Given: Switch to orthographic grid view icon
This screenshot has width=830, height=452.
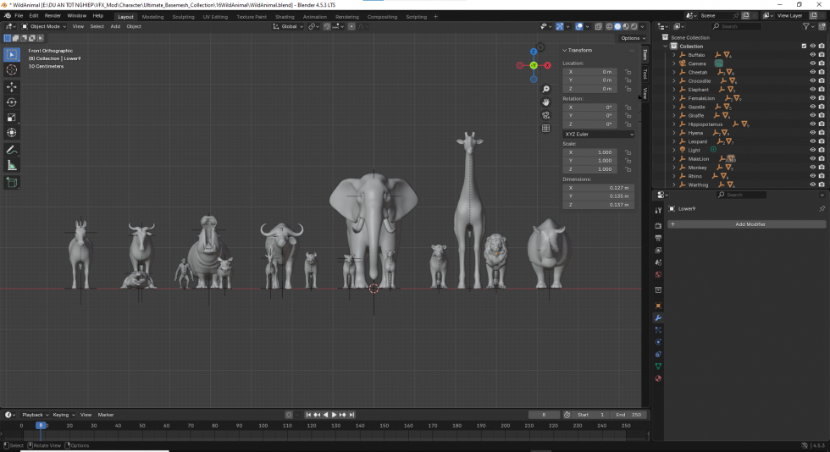Looking at the screenshot, I should point(546,129).
